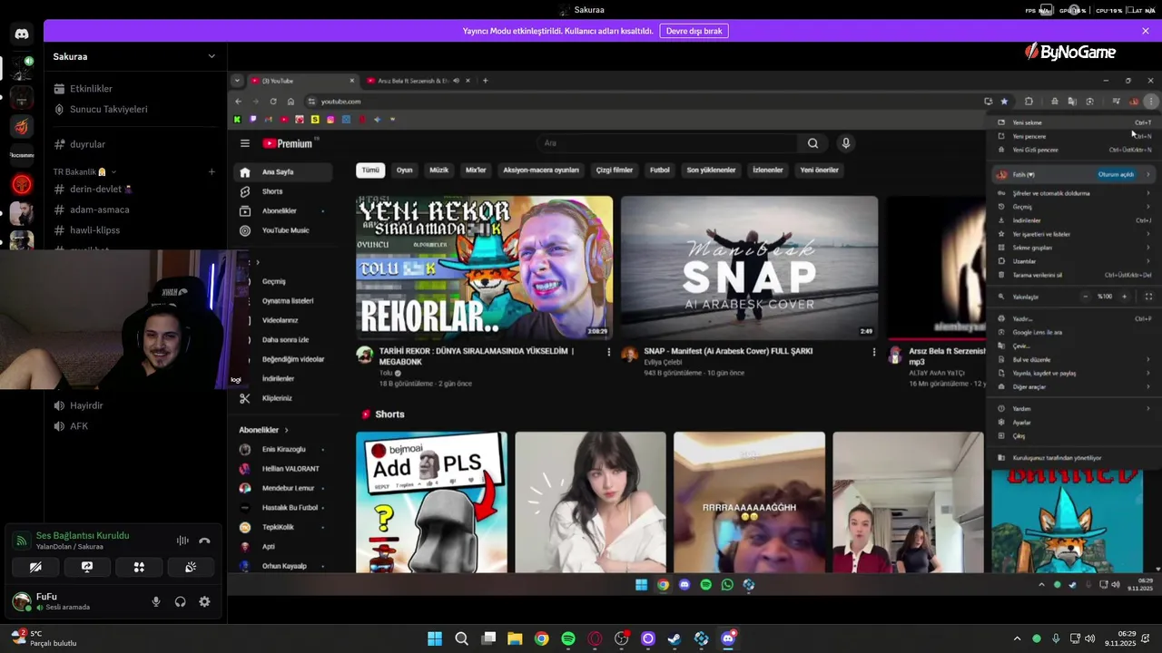This screenshot has height=653, width=1162.
Task: Click the Devre dışı bırak button
Action: (694, 31)
